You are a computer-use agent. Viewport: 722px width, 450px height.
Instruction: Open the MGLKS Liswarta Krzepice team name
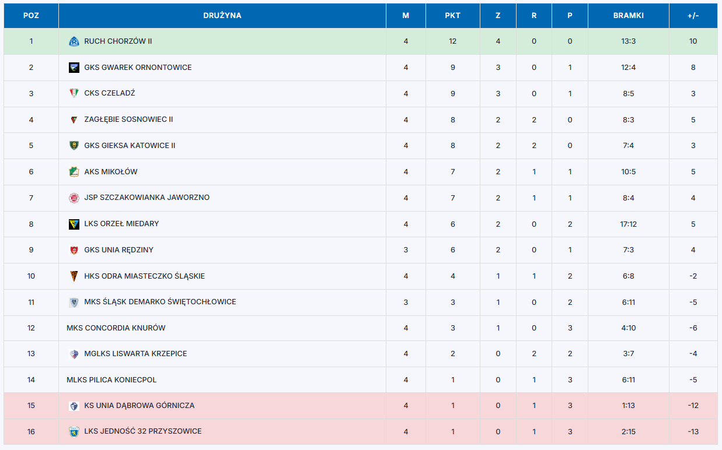tap(135, 354)
